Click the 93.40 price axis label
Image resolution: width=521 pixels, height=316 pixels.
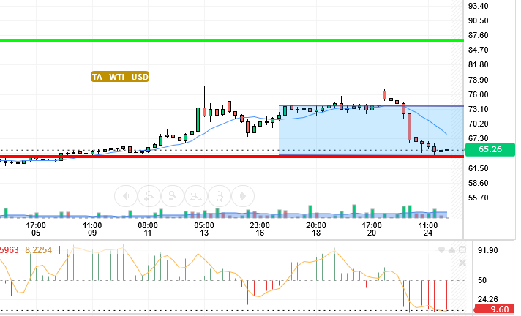[x=478, y=6]
